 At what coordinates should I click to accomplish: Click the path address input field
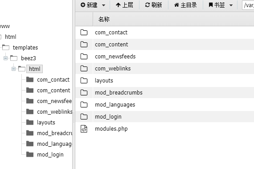(248, 5)
